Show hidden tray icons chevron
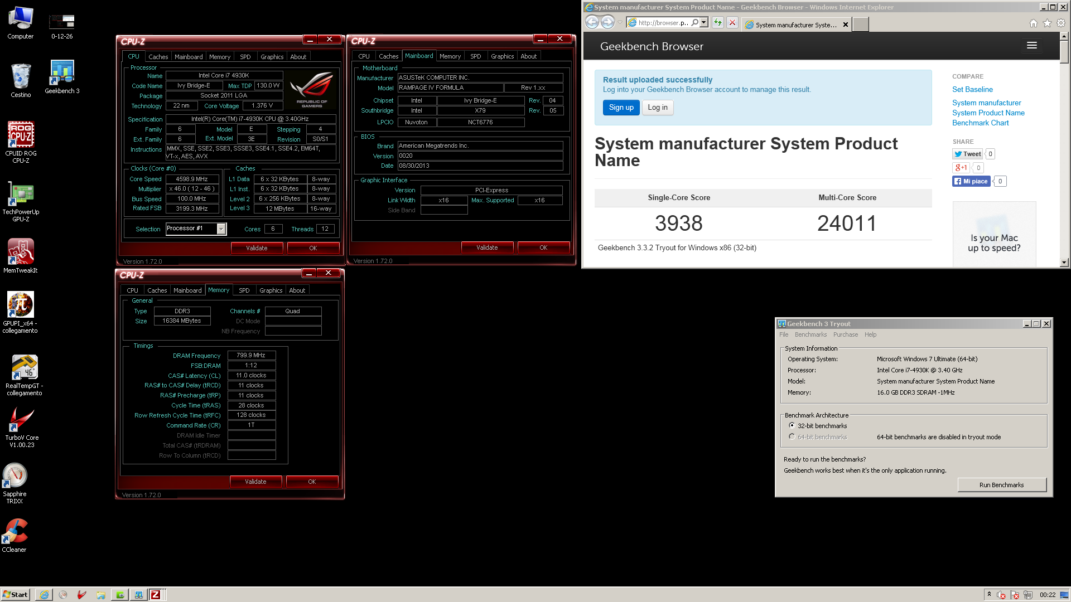The width and height of the screenshot is (1071, 602). click(x=989, y=594)
